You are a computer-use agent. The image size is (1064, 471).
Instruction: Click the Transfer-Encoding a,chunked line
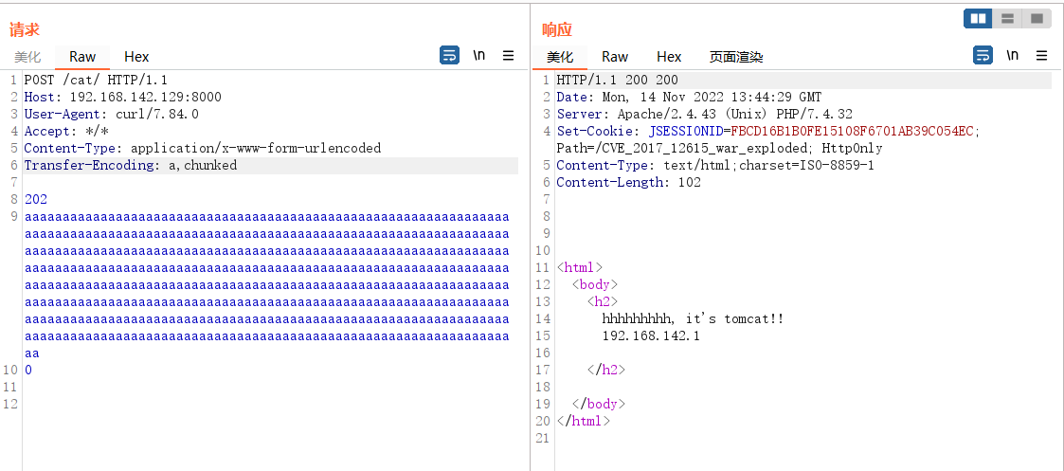pos(131,165)
